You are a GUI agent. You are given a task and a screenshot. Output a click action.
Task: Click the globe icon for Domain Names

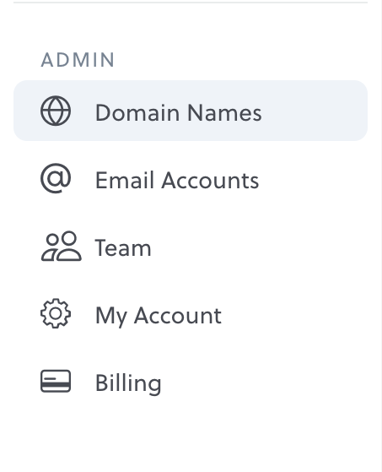[x=56, y=111]
